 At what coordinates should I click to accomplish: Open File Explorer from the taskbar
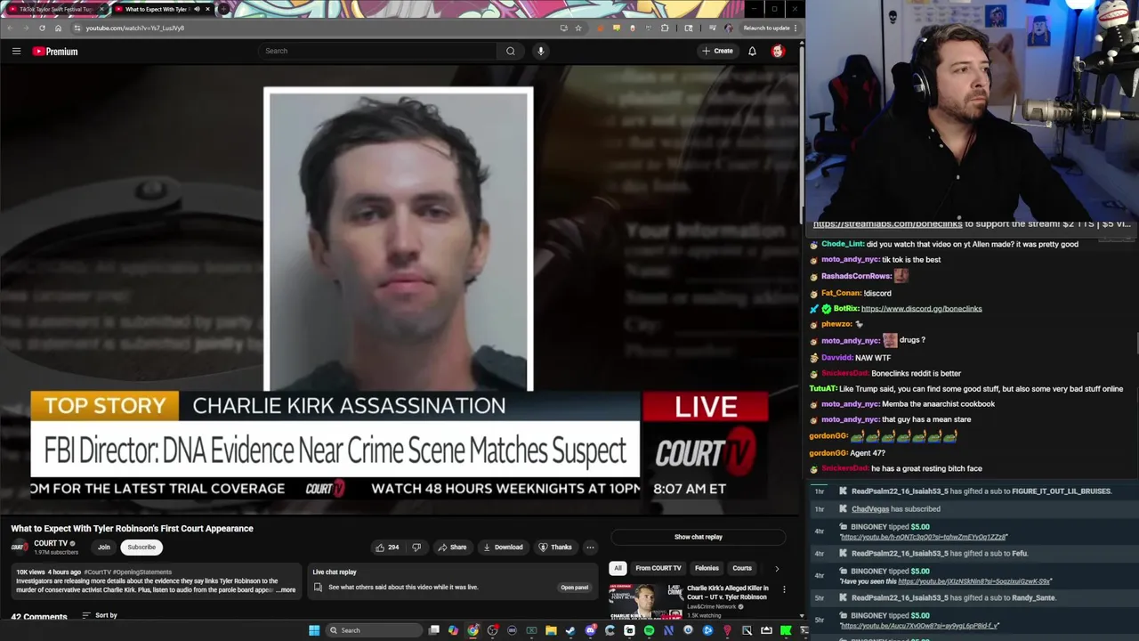coord(551,630)
